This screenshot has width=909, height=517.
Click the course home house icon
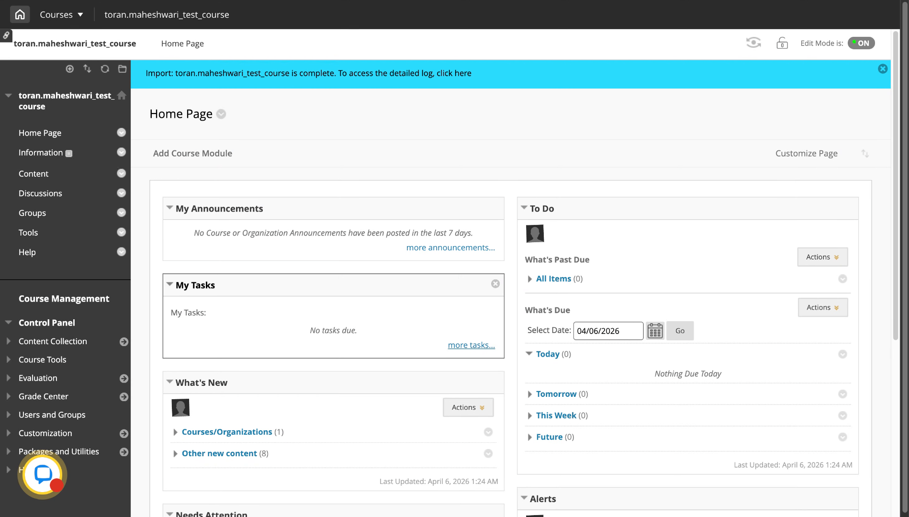click(122, 95)
